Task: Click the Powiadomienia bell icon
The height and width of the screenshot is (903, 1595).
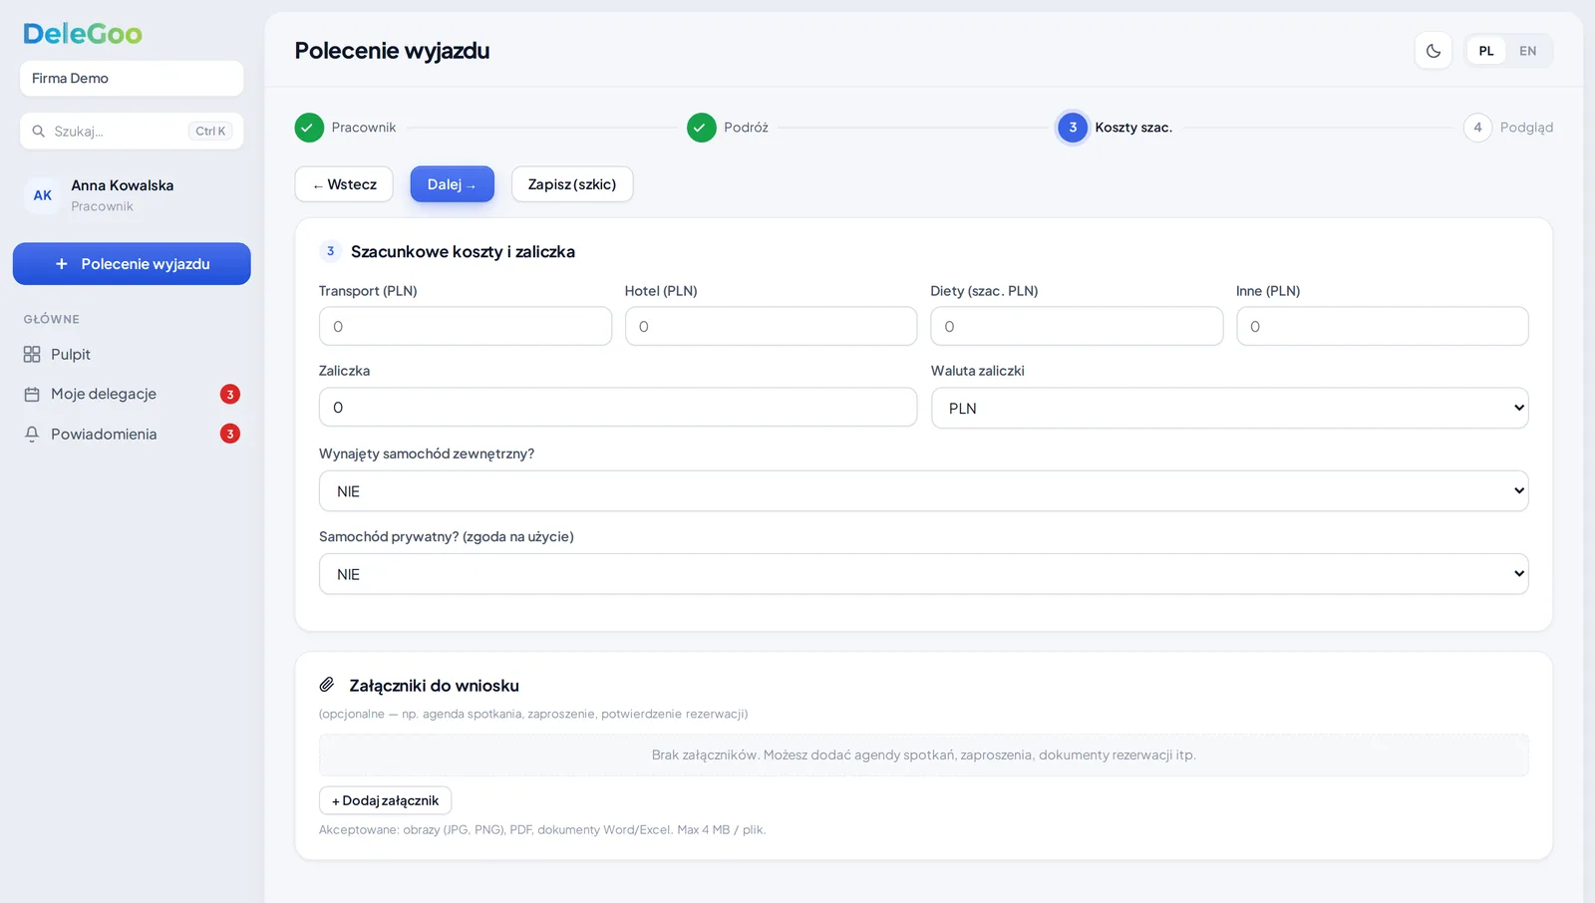Action: click(32, 435)
